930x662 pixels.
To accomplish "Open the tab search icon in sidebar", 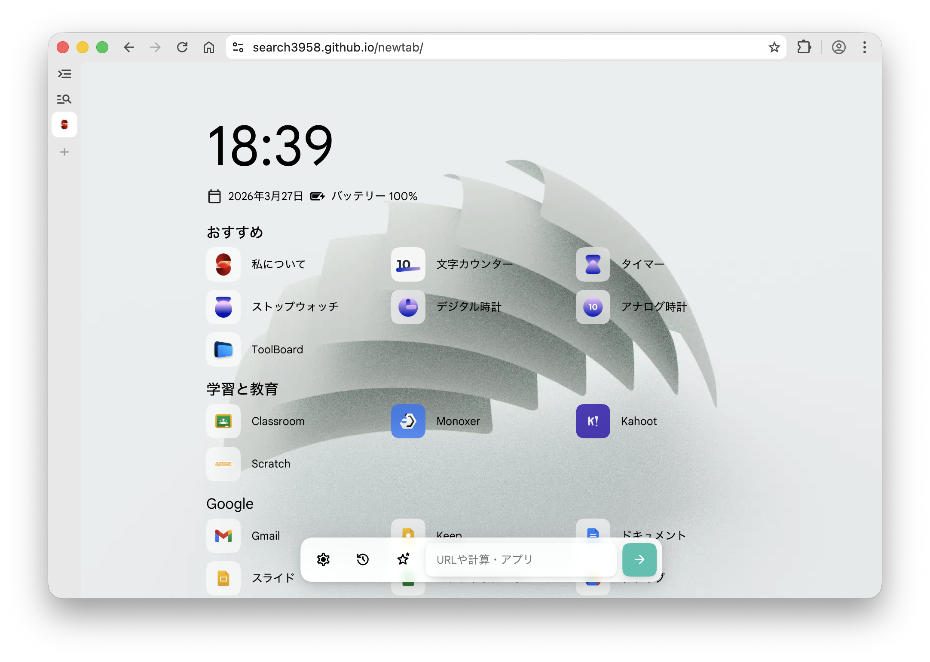I will pos(64,99).
